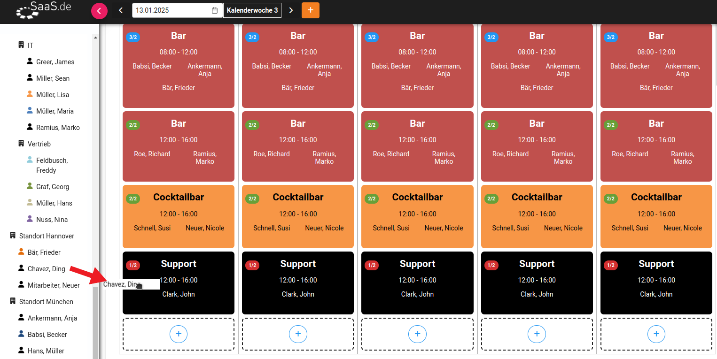717x359 pixels.
Task: Open Bar 12:00 - 16:00 card in leftmost column
Action: (x=179, y=146)
